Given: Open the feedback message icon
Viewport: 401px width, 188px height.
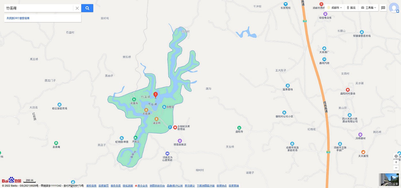Looking at the screenshot, I should tap(383, 8).
